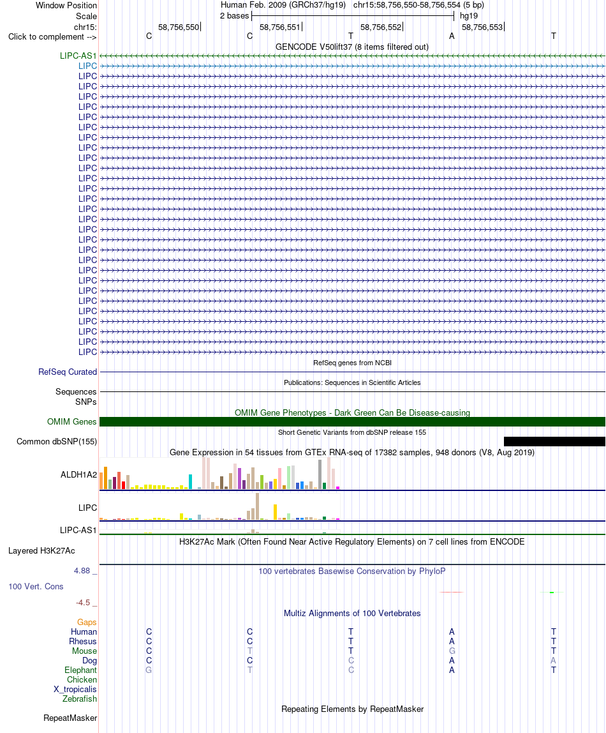Select the '100 Vert. Cons' track label

[36, 586]
